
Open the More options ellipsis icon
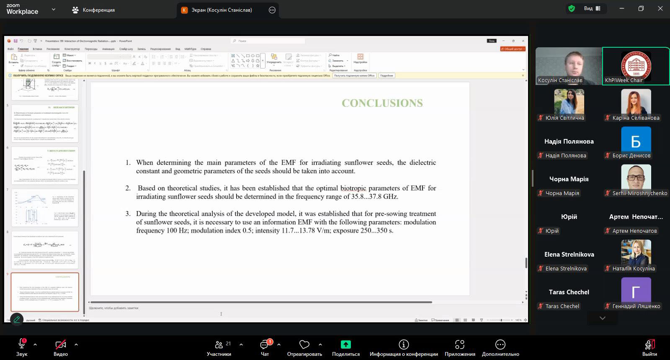pos(500,345)
